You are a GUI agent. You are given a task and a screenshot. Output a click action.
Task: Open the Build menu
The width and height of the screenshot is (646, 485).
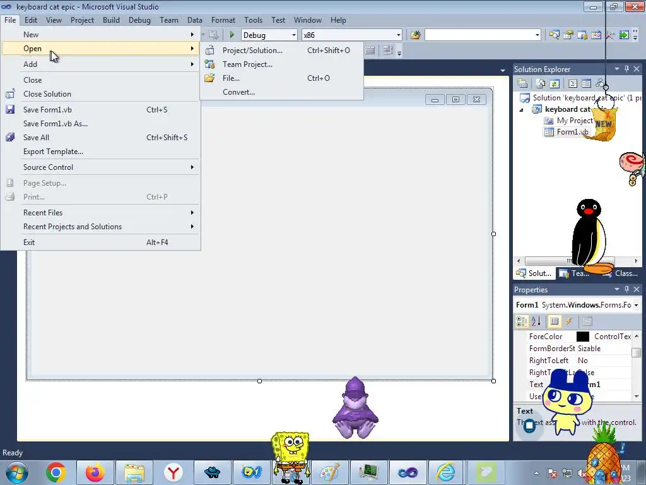pos(111,20)
